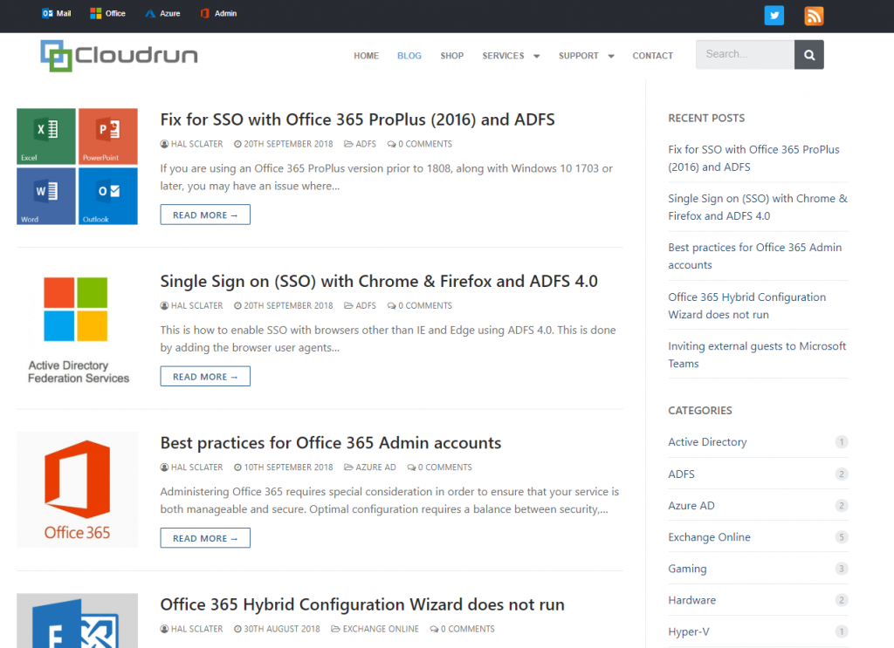This screenshot has height=648, width=894.
Task: Click the RSS feed icon
Action: [813, 15]
